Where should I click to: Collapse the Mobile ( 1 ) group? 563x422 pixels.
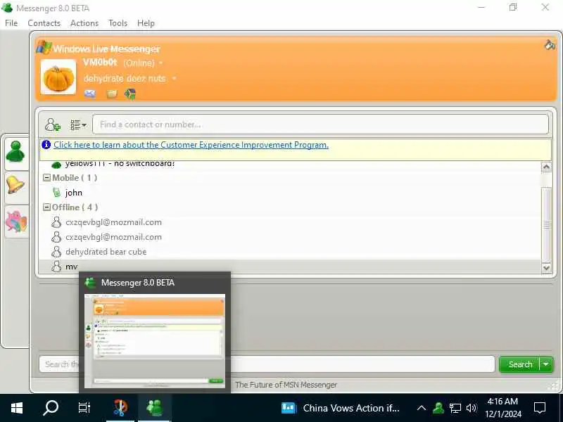(46, 178)
